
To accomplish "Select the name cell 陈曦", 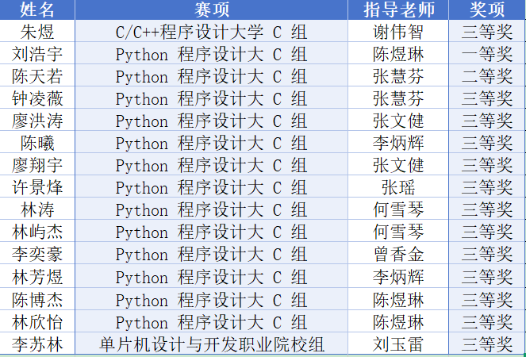I will tap(37, 142).
